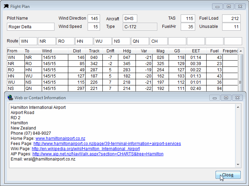Maximize the Web or Contact Information dialog
This screenshot has height=186, width=249.
(x=226, y=98)
